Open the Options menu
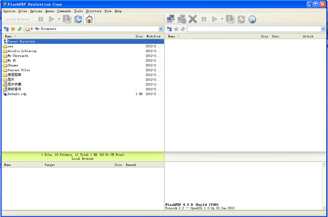 36,11
